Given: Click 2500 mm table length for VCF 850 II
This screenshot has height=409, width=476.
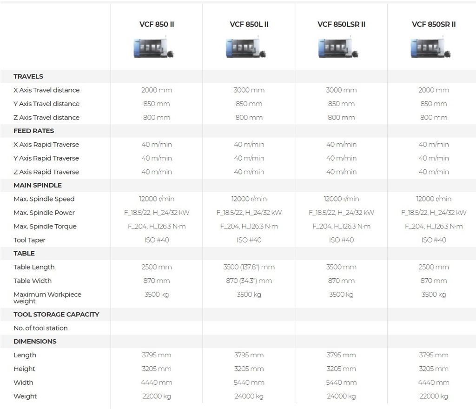Looking at the screenshot, I should 157,267.
